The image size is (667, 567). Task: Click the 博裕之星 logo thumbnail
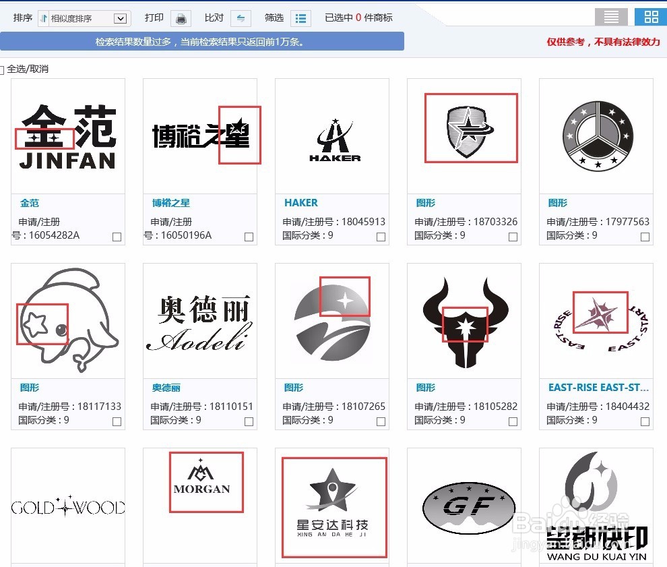tap(200, 136)
